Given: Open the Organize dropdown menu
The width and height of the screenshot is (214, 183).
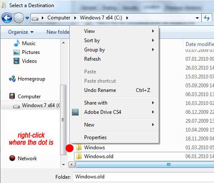Looking at the screenshot, I should pyautogui.click(x=21, y=32).
